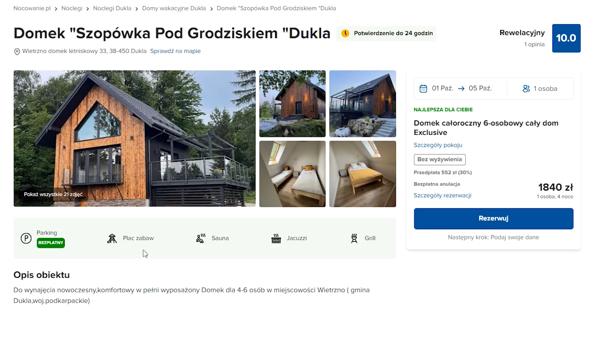Click the Jacuzzi amenity icon
Image resolution: width=604 pixels, height=341 pixels.
[276, 238]
